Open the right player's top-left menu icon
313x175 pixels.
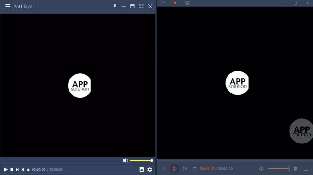(x=163, y=3)
